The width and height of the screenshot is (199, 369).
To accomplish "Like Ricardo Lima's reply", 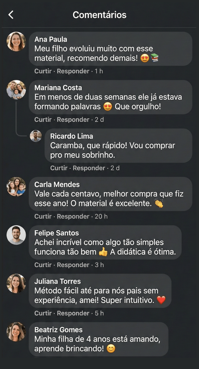I will click(59, 168).
